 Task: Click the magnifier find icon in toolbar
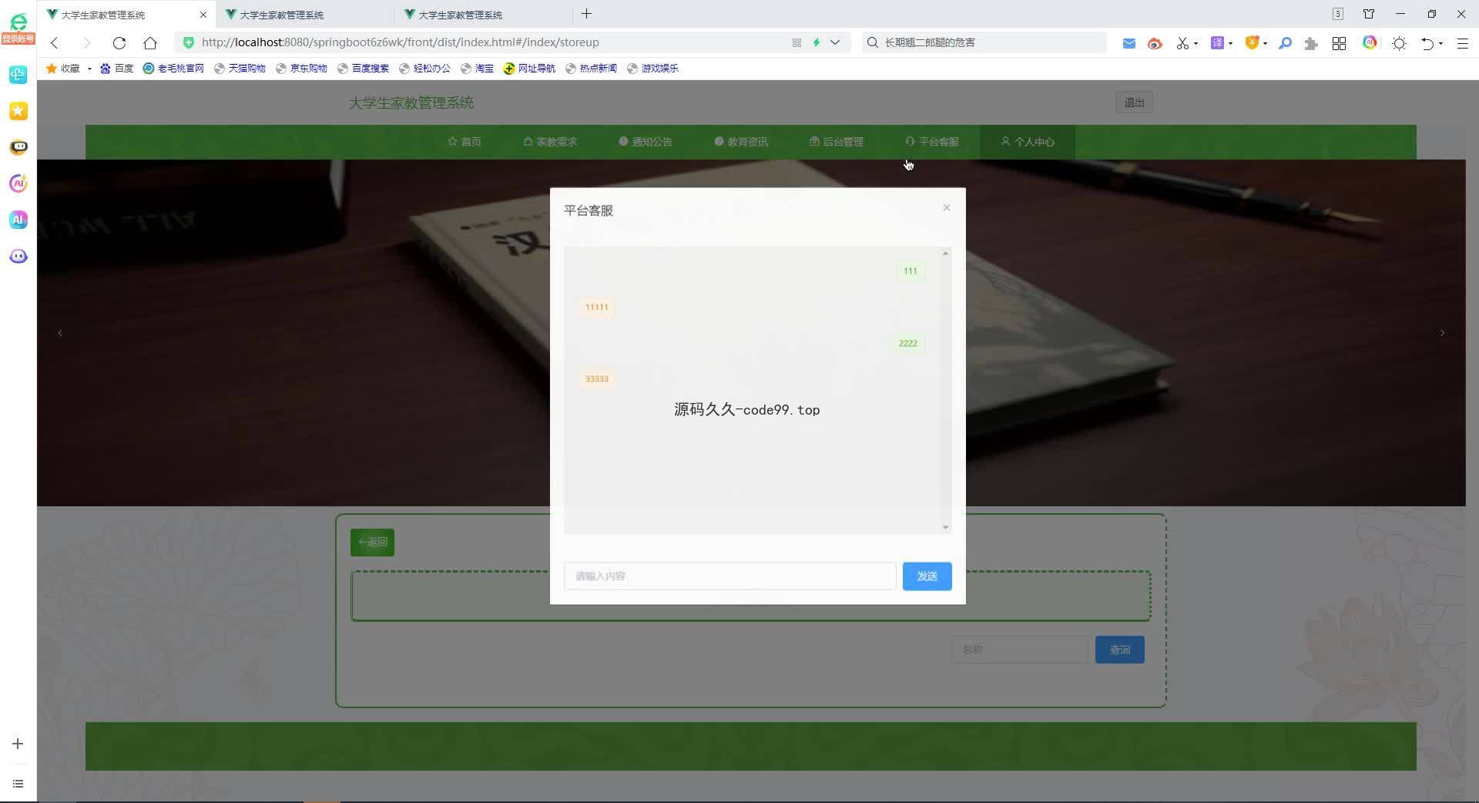[1285, 43]
